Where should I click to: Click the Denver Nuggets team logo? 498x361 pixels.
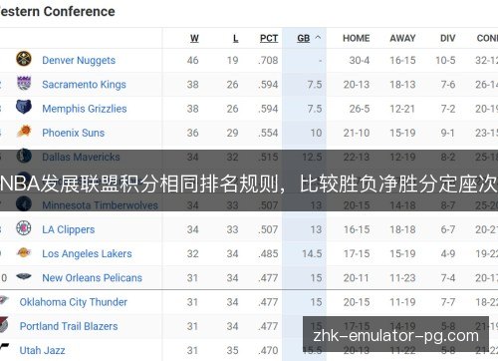pos(24,59)
